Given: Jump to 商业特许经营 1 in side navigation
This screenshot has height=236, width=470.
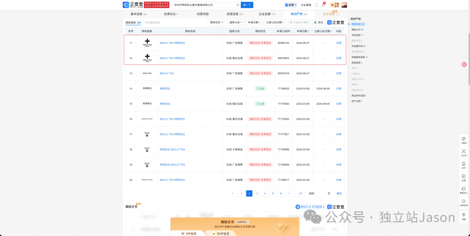Looking at the screenshot, I should click(359, 95).
